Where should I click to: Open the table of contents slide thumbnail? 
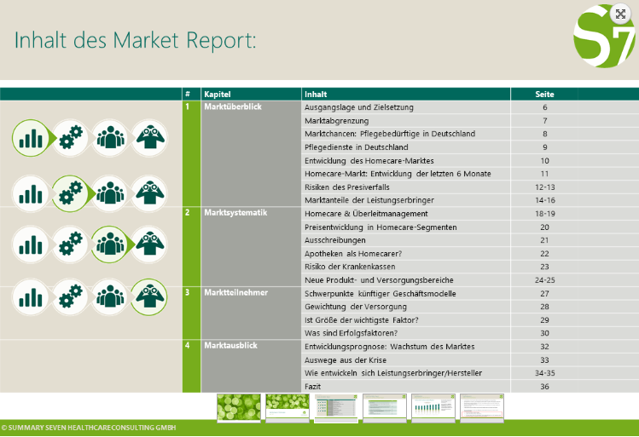click(336, 408)
